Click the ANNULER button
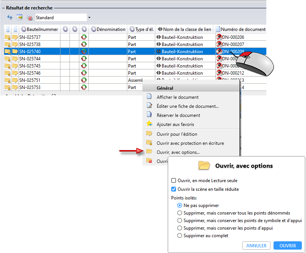 click(256, 245)
